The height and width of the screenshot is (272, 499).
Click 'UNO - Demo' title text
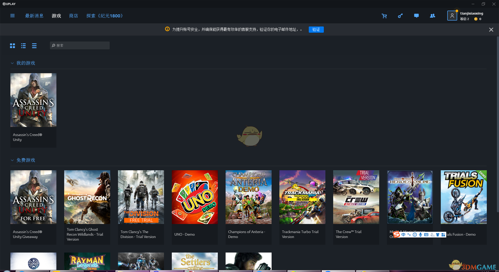(x=185, y=234)
